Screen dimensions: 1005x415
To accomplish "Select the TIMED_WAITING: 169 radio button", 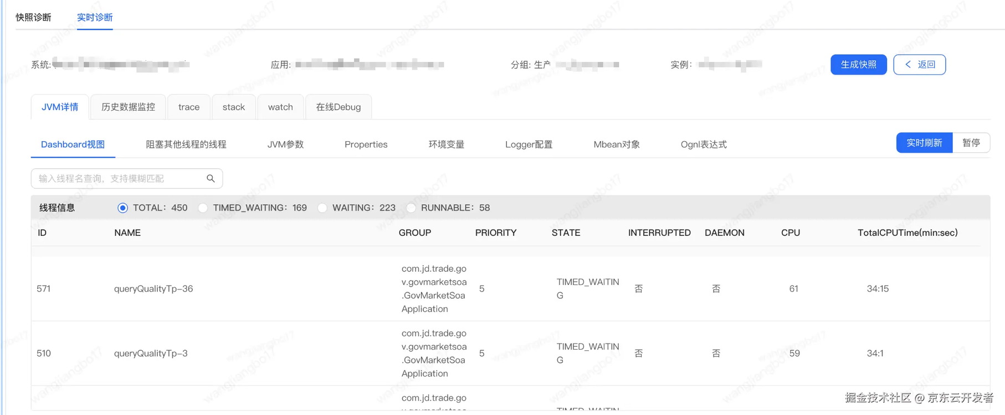I will click(203, 208).
